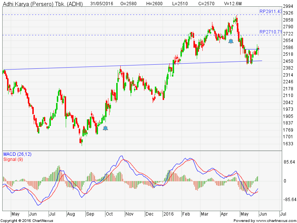Image resolution: width=297 pixels, height=223 pixels.
Task: Click the bell alert icon near April
Action: click(231, 41)
